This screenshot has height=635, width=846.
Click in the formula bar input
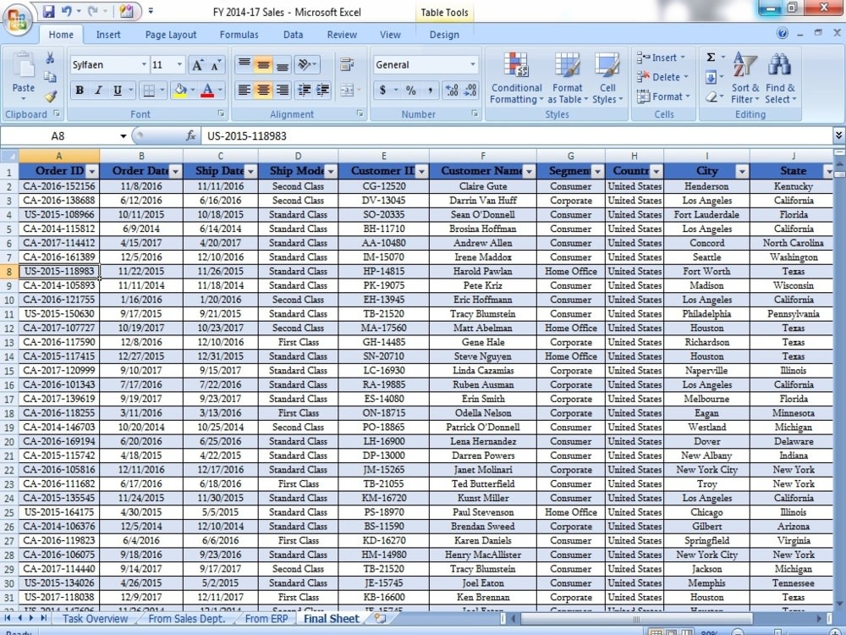(517, 136)
